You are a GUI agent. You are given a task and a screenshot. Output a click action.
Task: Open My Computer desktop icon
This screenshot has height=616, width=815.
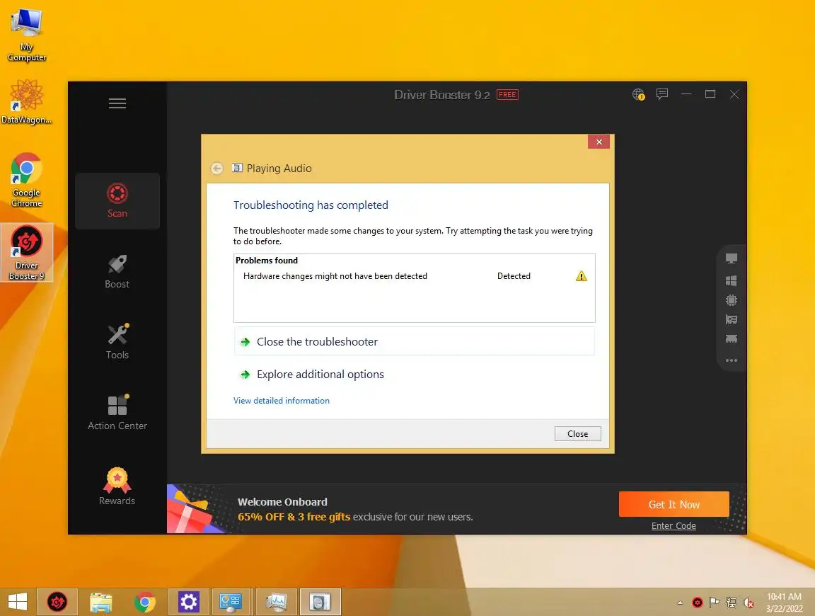coord(26,35)
